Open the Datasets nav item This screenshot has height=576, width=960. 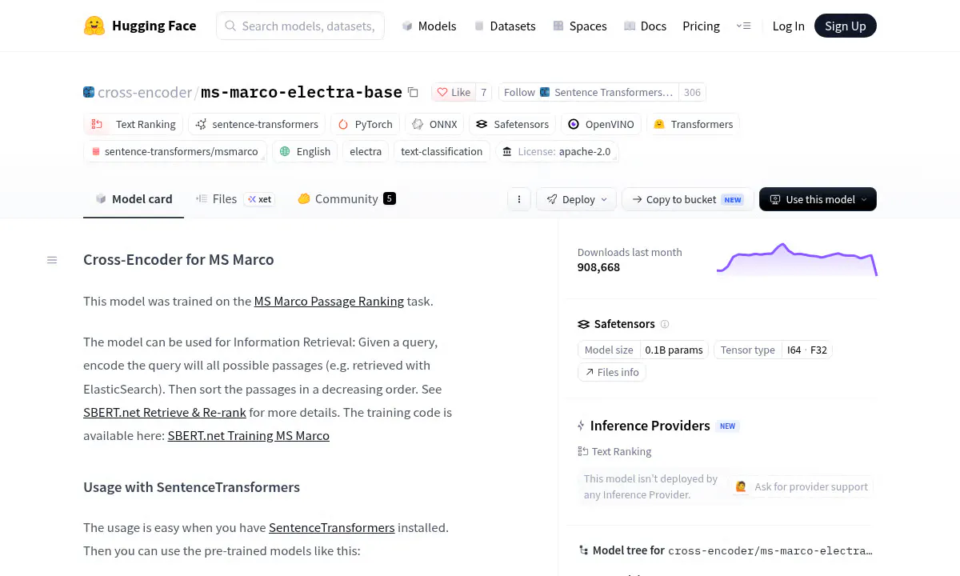(504, 26)
